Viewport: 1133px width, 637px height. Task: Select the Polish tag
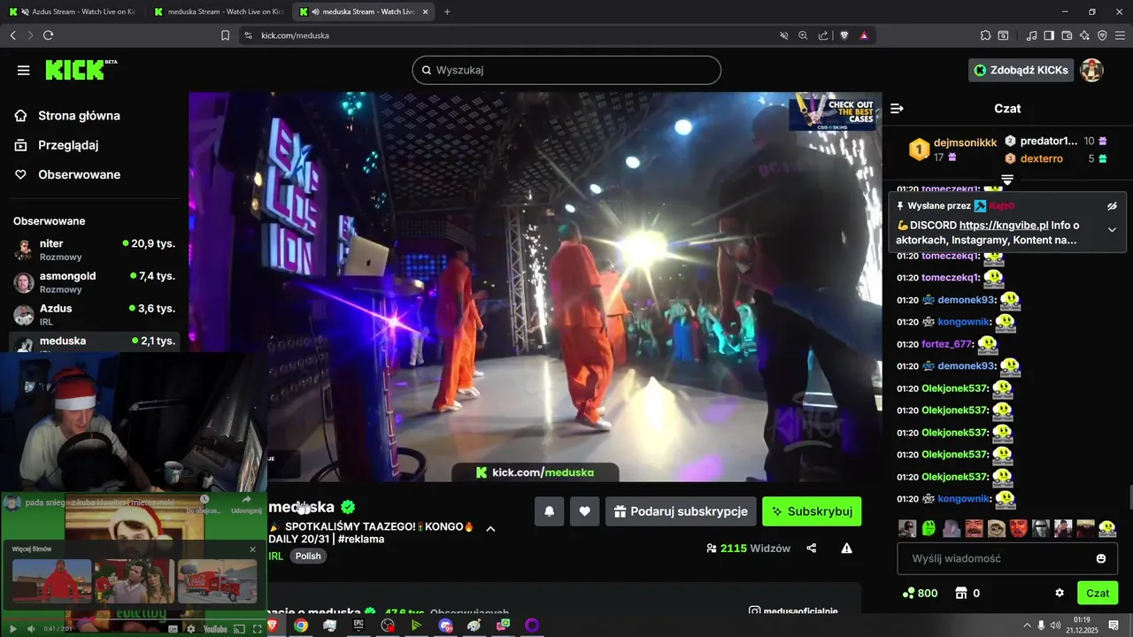(x=308, y=556)
